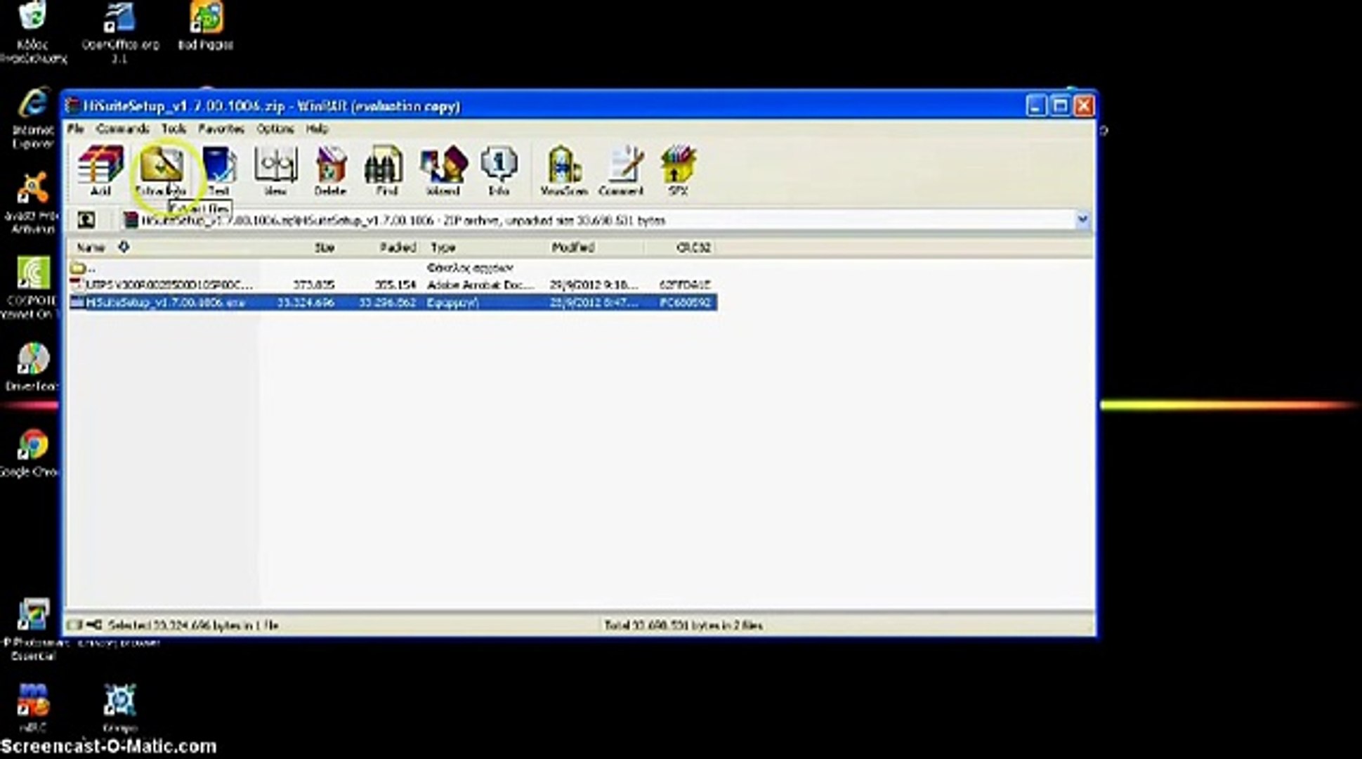Select the Bad Piggies desktop icon
The height and width of the screenshot is (759, 1362).
coord(205,27)
